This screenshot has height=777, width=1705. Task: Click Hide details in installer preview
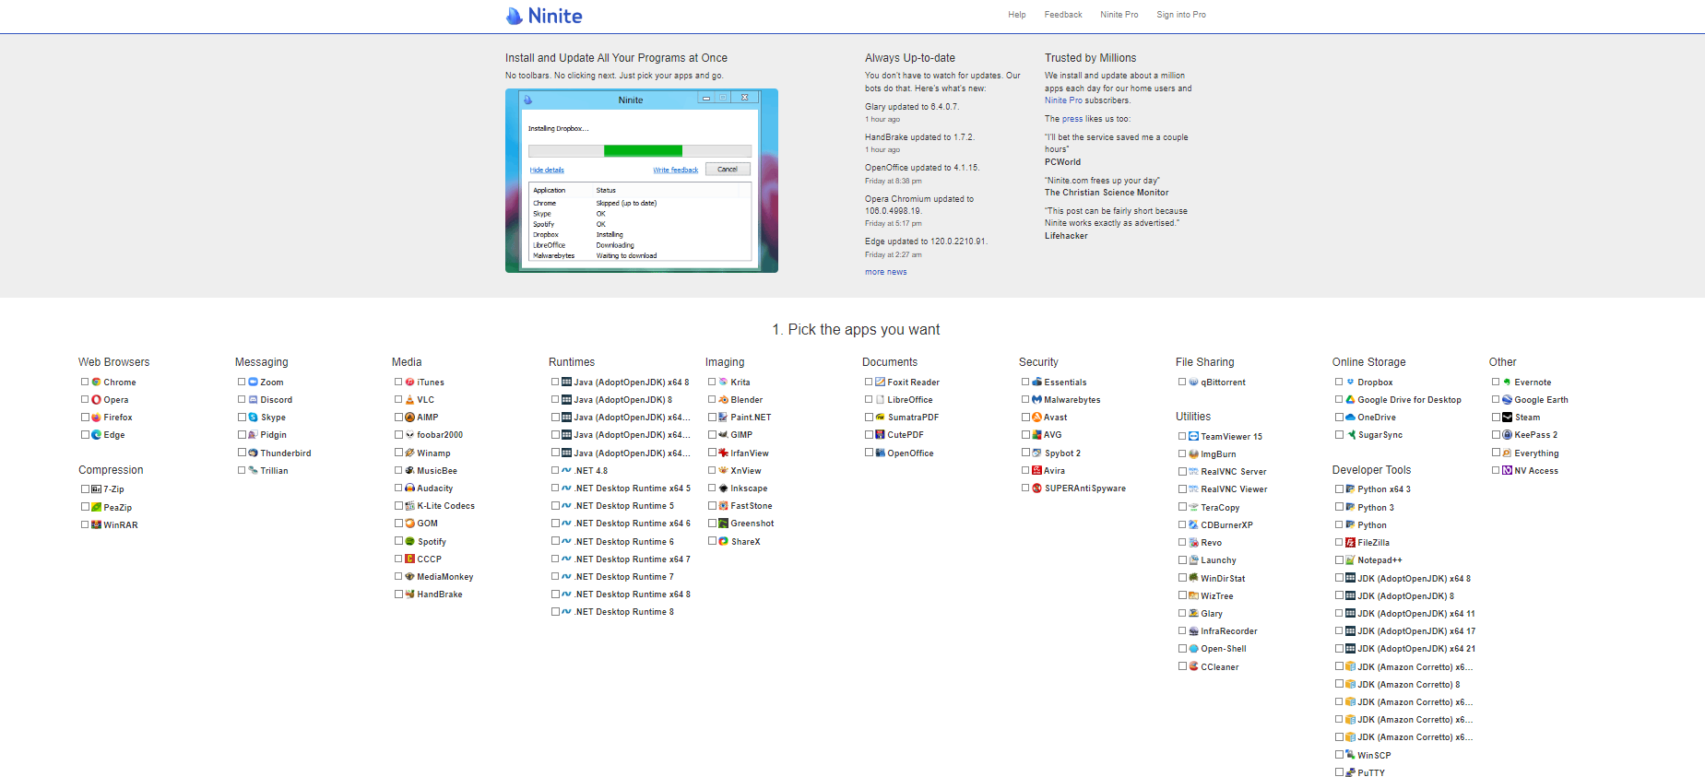(547, 171)
